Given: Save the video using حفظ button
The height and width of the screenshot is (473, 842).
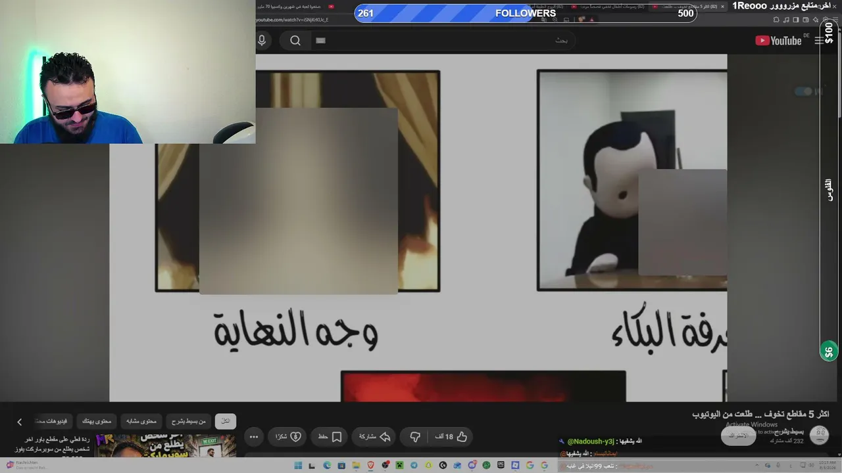Looking at the screenshot, I should point(330,436).
